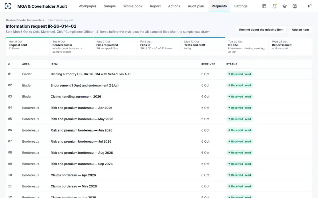Sort by the STATUS column header
This screenshot has width=318, height=198.
point(232,64)
